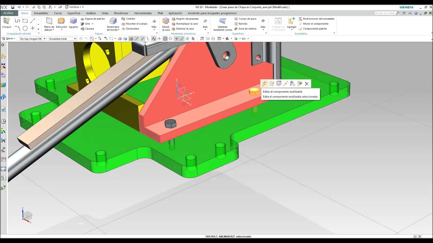Click the Save icon in the quick access toolbar
The image size is (433, 243).
pos(13,7)
